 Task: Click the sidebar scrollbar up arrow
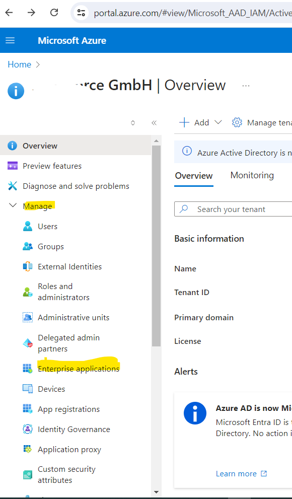click(156, 140)
